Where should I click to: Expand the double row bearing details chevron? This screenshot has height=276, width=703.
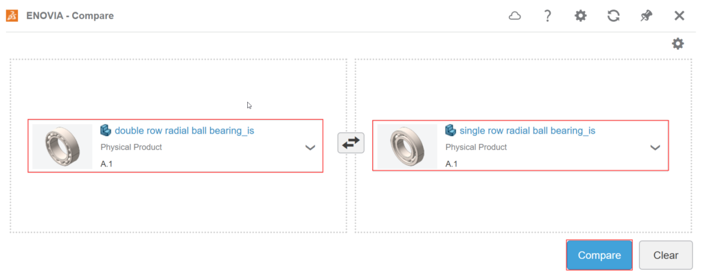tap(310, 147)
